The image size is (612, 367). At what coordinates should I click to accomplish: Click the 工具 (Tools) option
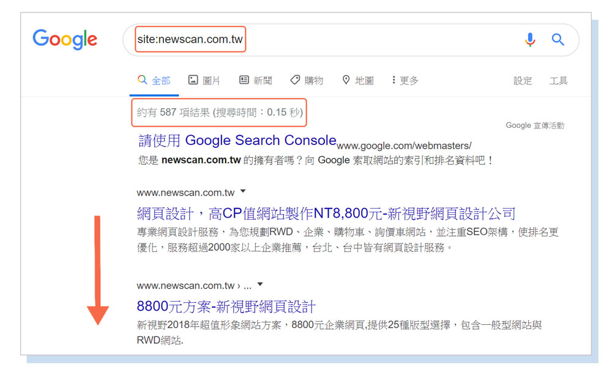(558, 81)
